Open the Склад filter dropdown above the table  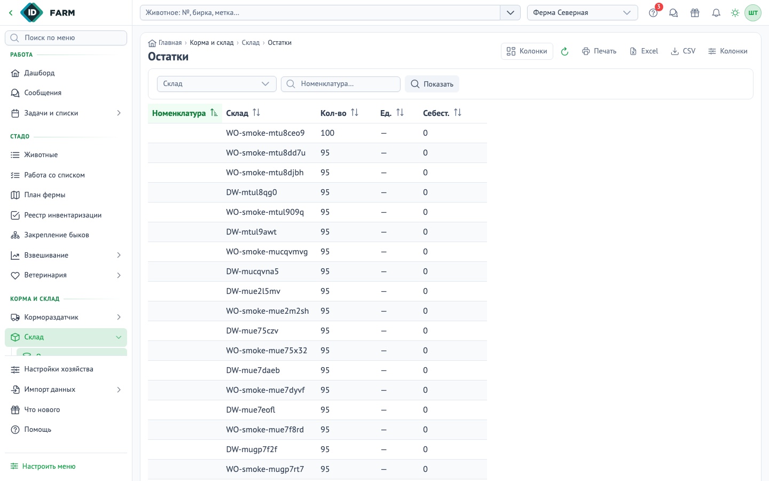[x=216, y=84]
